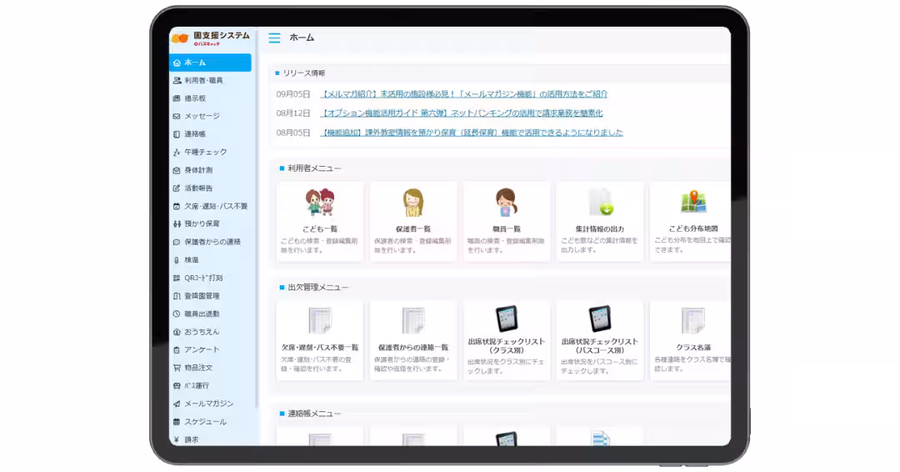Open 職員一覧 staff icon tile
This screenshot has width=900, height=472.
[507, 203]
